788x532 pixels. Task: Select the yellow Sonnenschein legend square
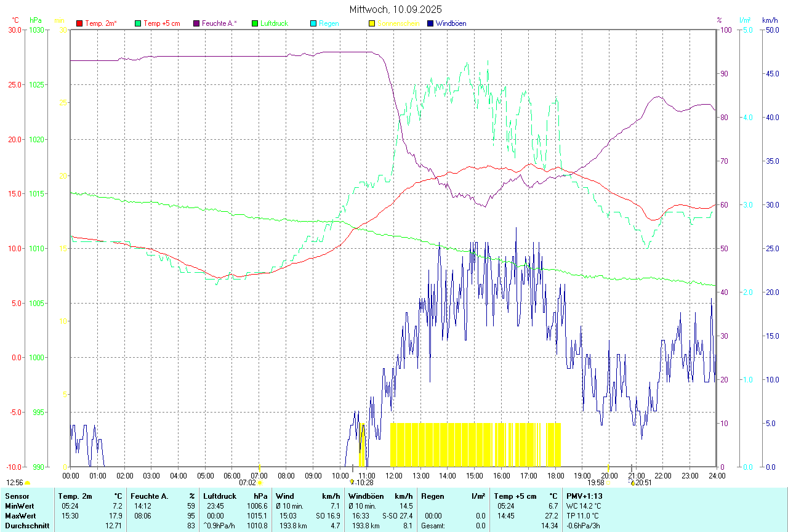(371, 23)
